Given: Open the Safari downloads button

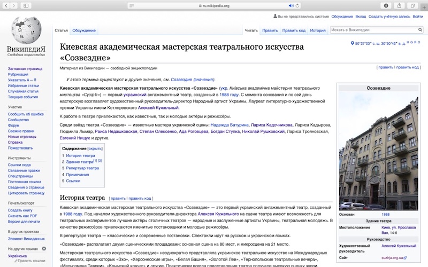Looking at the screenshot, I should tap(386, 5).
